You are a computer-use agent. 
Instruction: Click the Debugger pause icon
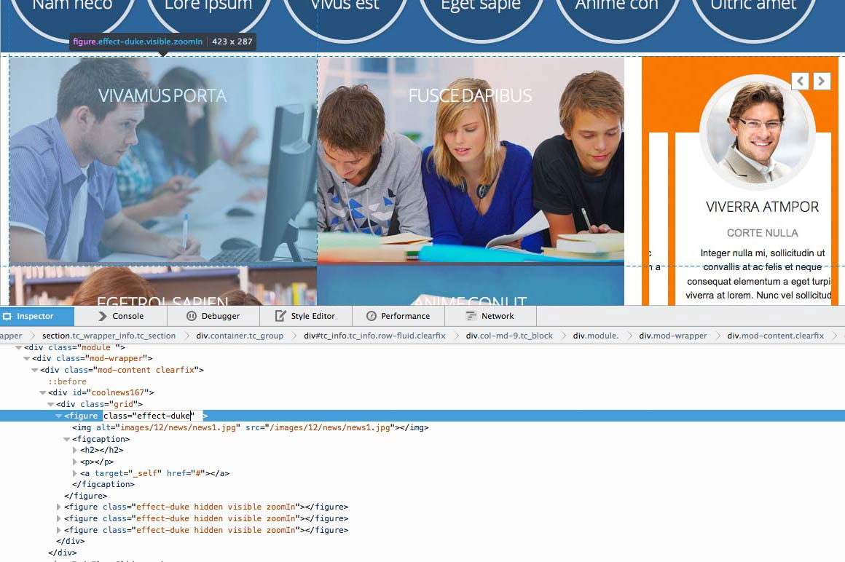coord(192,317)
